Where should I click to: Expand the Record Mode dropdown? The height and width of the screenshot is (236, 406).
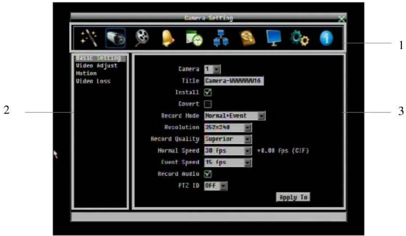click(235, 116)
